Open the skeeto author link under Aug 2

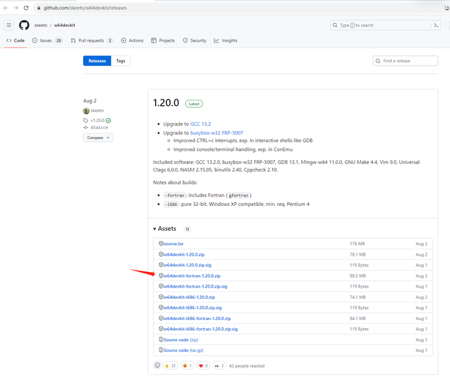click(97, 110)
